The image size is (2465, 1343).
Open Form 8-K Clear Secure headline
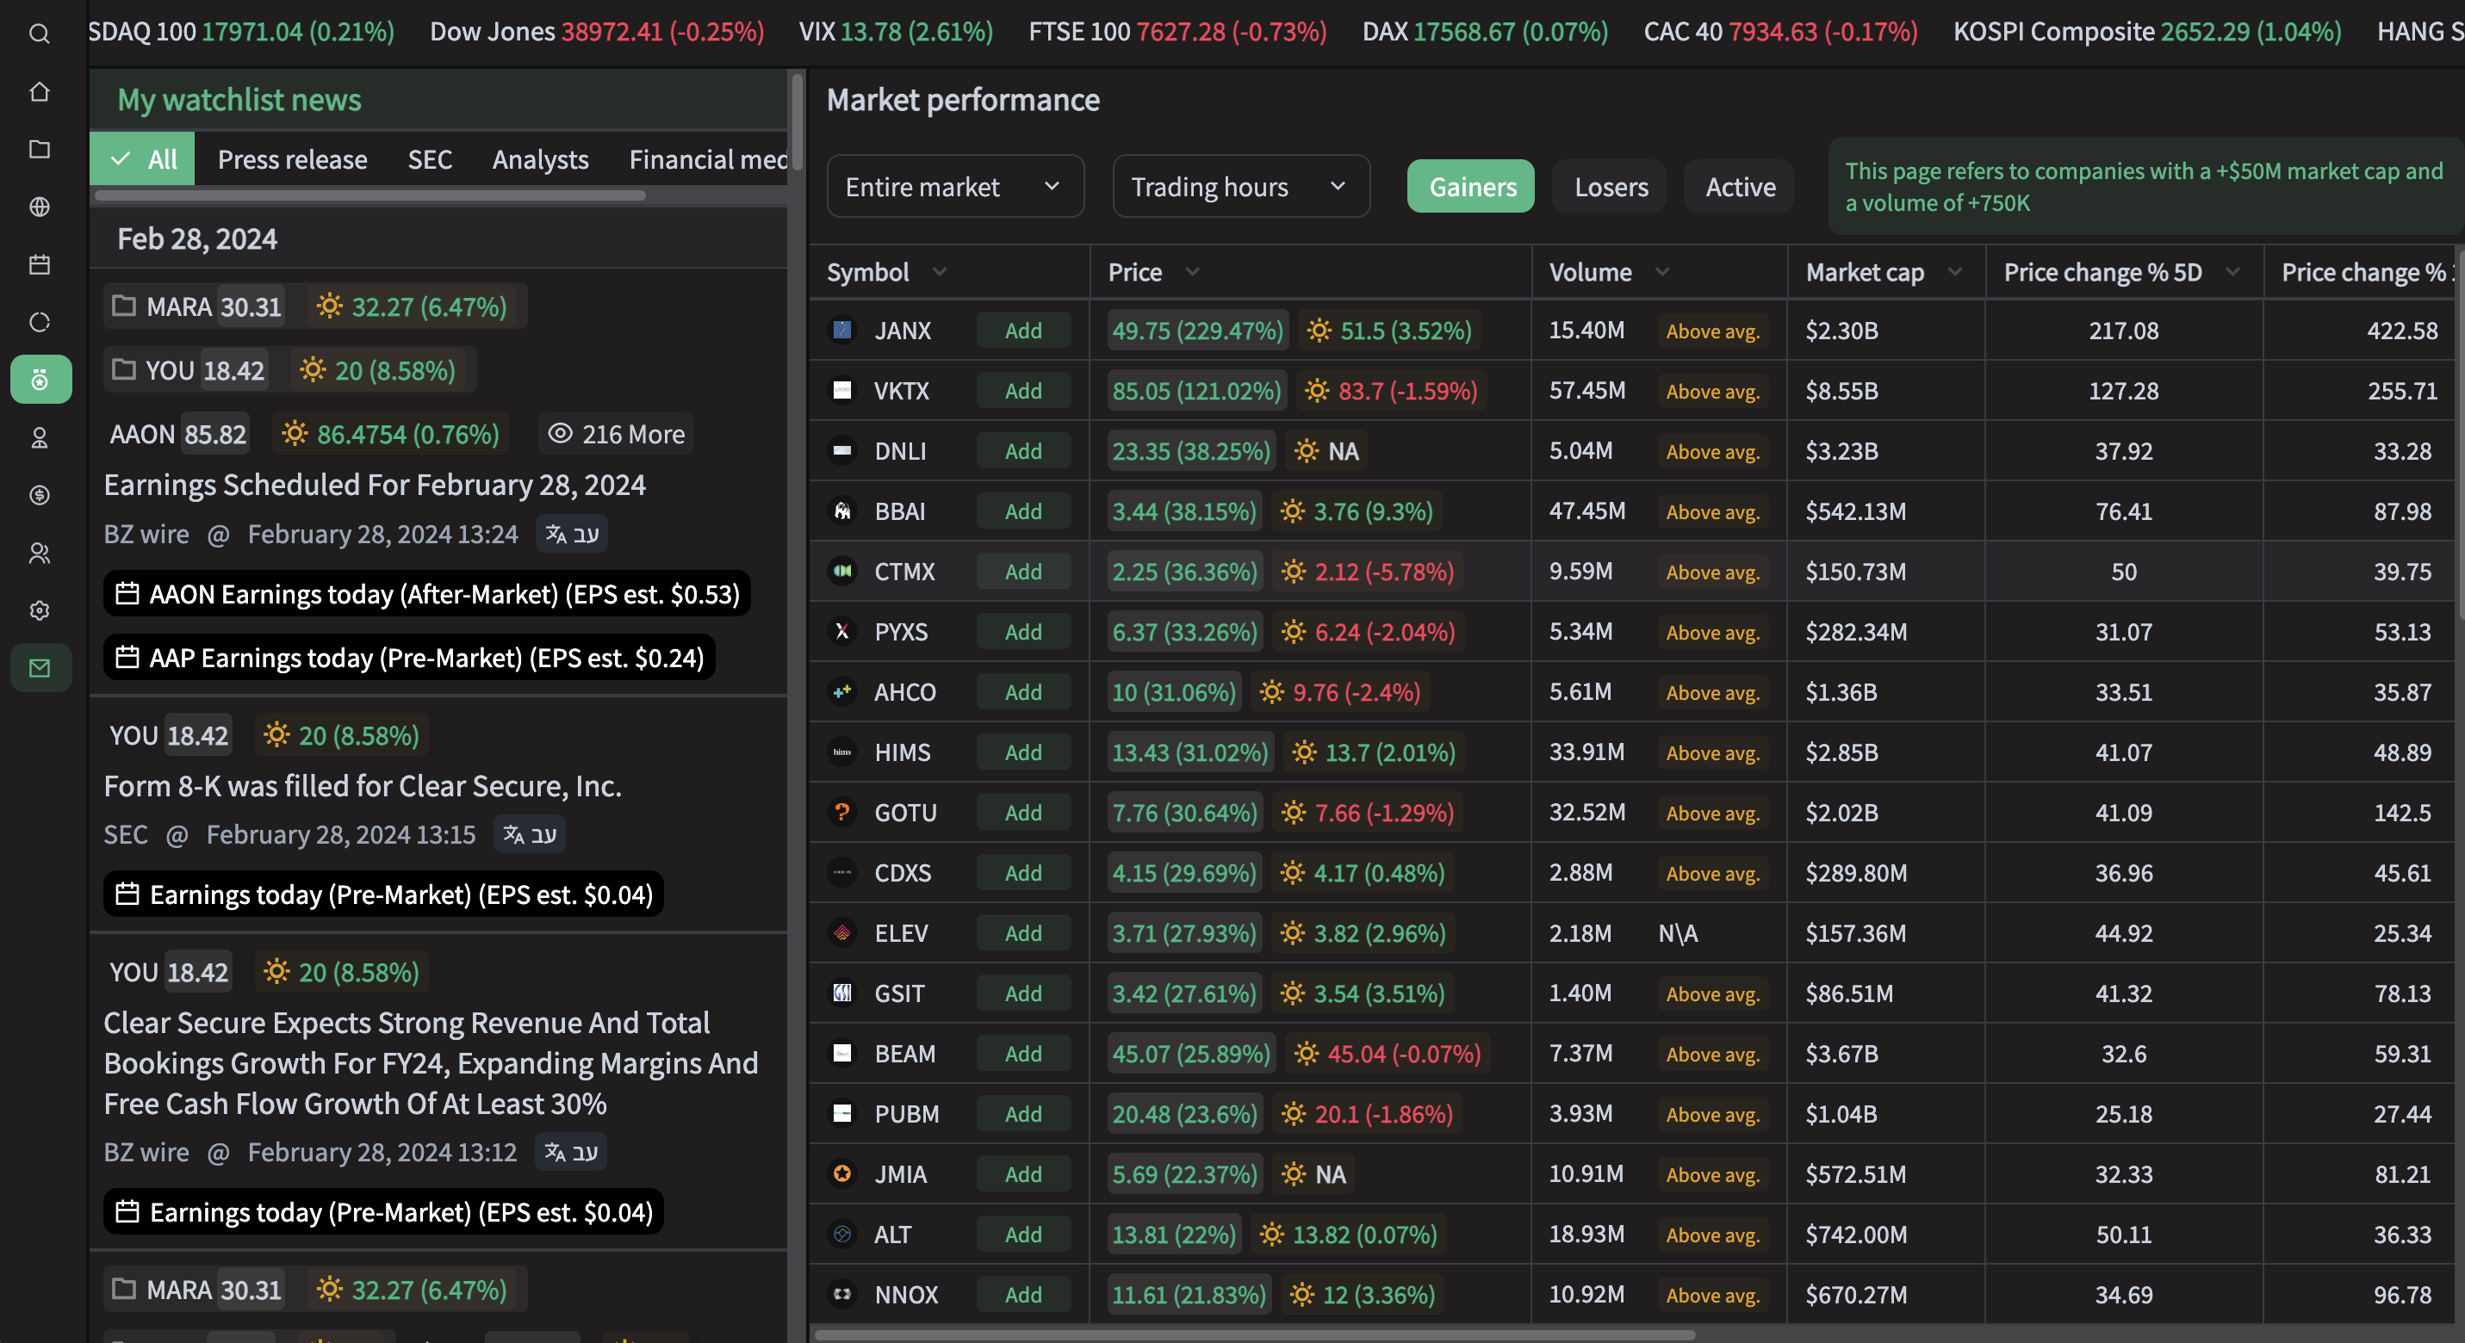coord(363,785)
